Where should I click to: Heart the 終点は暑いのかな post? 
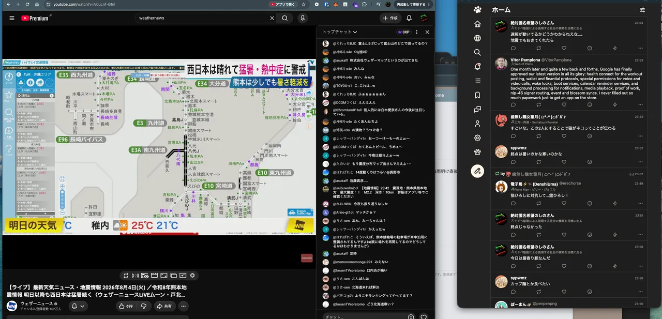(x=564, y=162)
